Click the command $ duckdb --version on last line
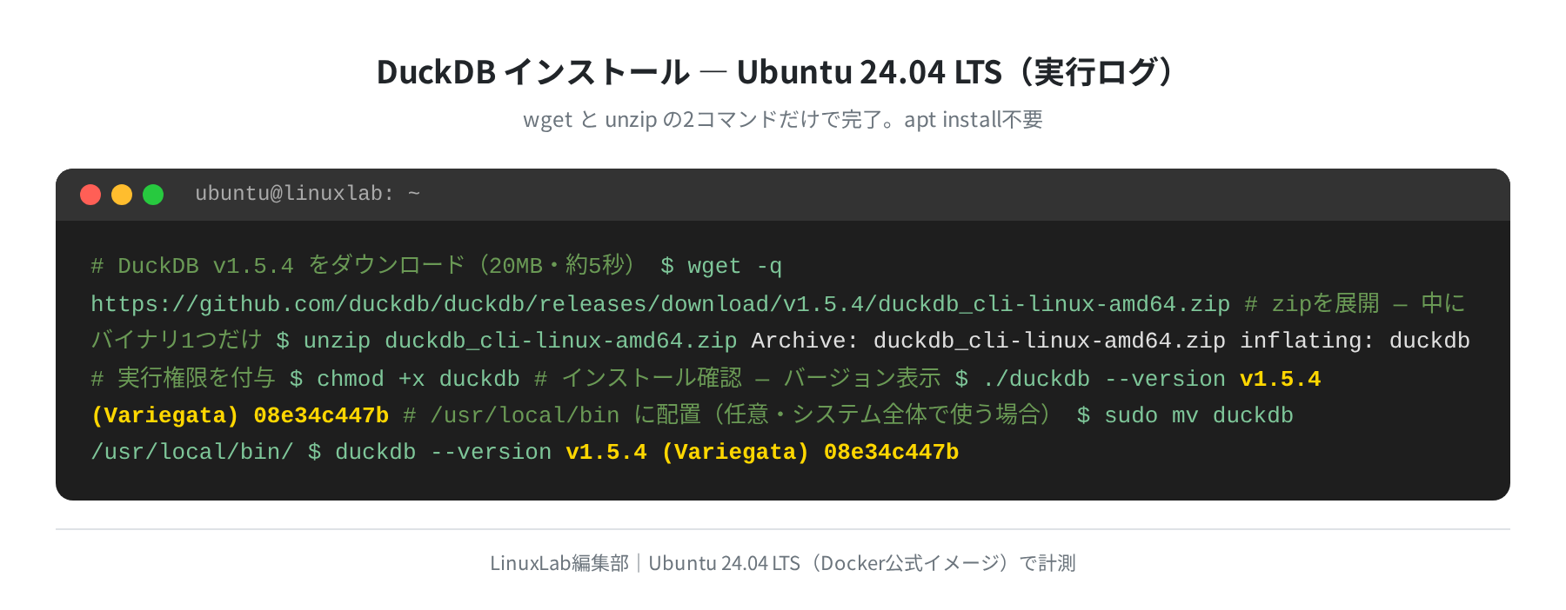1566x610 pixels. click(x=430, y=451)
